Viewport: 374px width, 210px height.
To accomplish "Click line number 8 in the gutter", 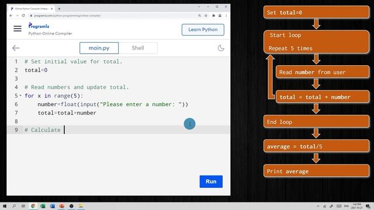I will click(x=16, y=121).
